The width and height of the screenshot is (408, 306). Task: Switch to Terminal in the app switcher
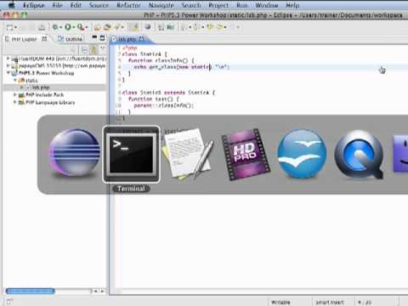point(131,155)
